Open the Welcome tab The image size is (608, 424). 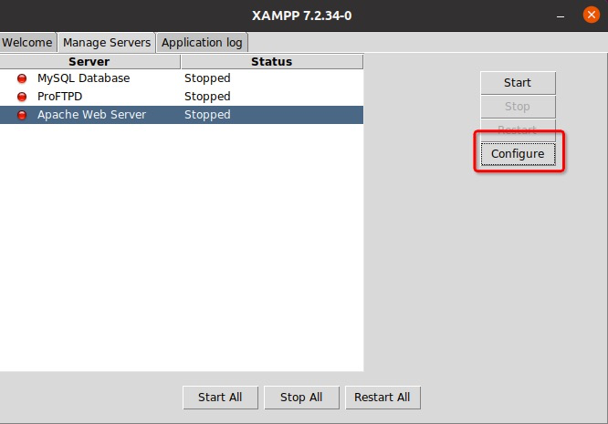point(27,42)
